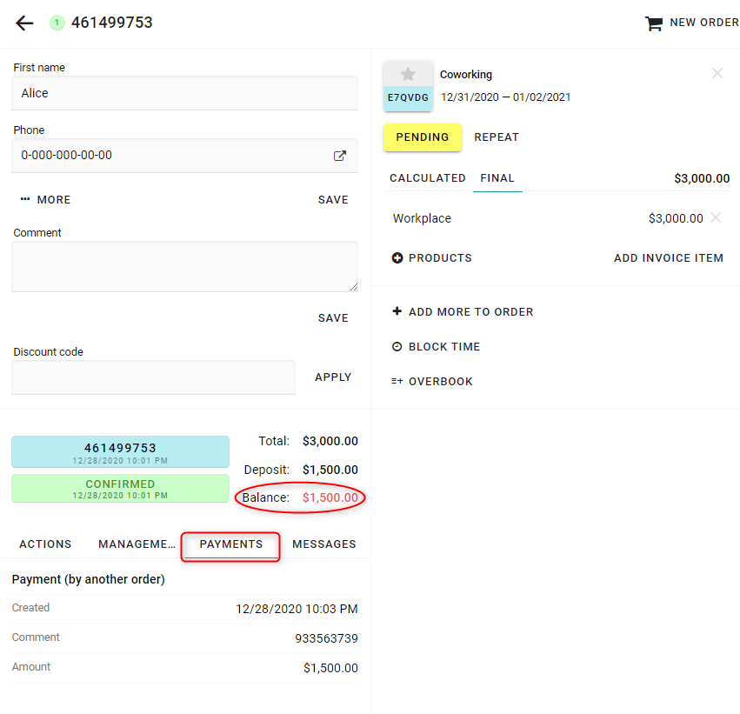Click the blue order 461499753 badge

[x=120, y=451]
